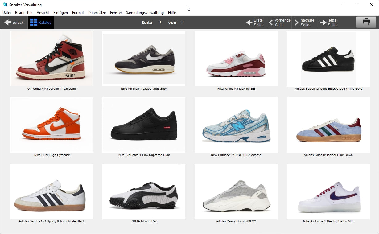Click the New Balance 740 OG Blue Achate shoe
Image resolution: width=379 pixels, height=234 pixels.
(x=236, y=125)
